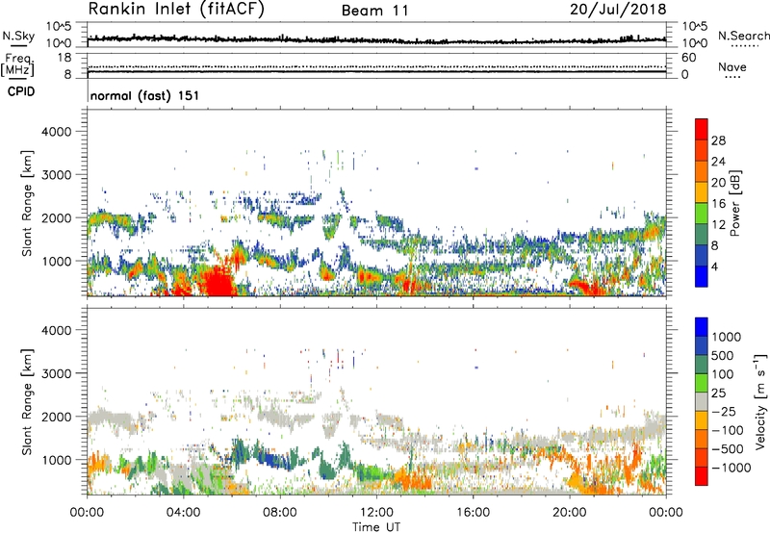770x533 pixels.
Task: Click the '60' Nave axis tick
Action: pyautogui.click(x=688, y=58)
